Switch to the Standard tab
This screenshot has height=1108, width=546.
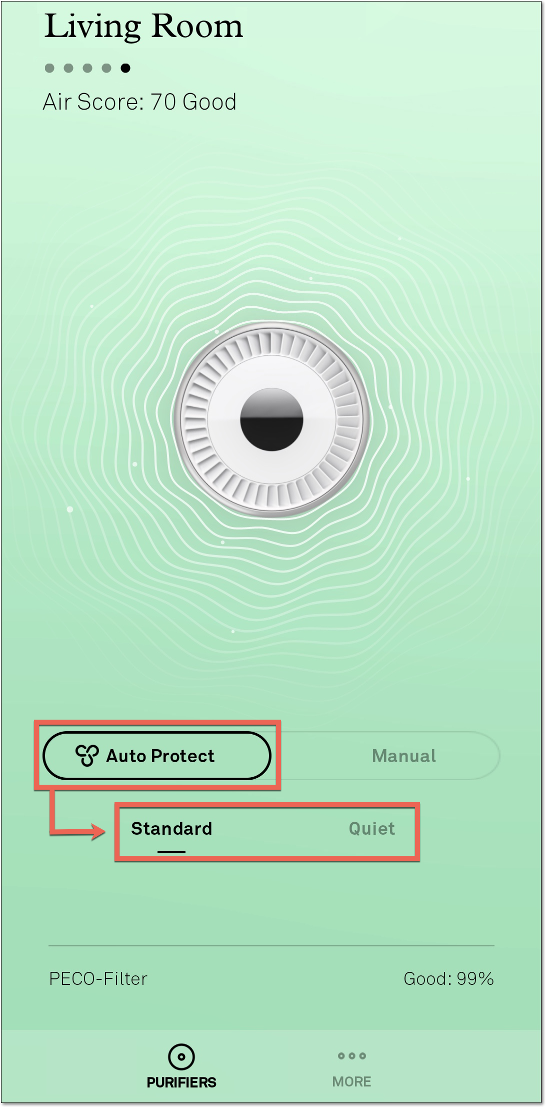(x=171, y=828)
